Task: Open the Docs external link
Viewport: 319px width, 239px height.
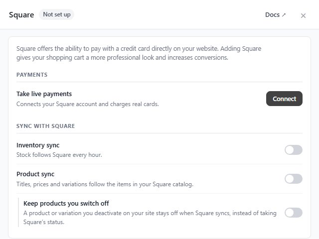Action: [276, 15]
